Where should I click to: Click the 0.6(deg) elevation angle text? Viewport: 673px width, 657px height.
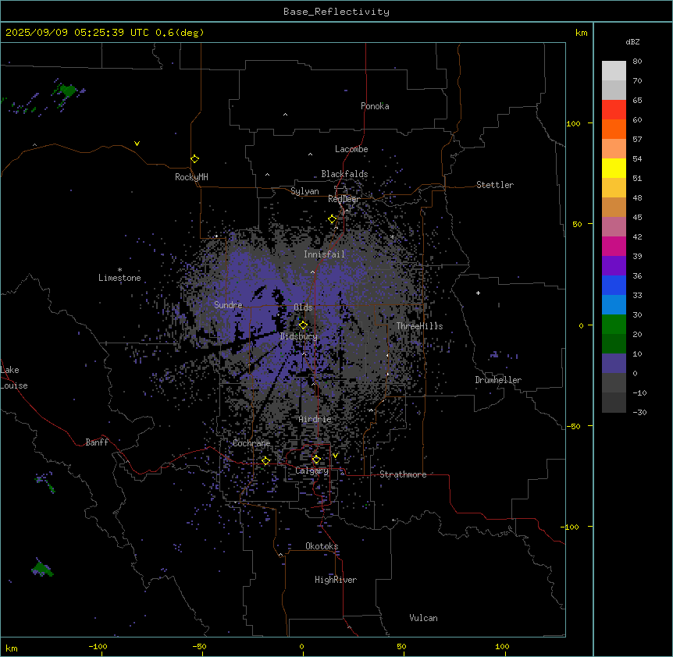click(180, 33)
